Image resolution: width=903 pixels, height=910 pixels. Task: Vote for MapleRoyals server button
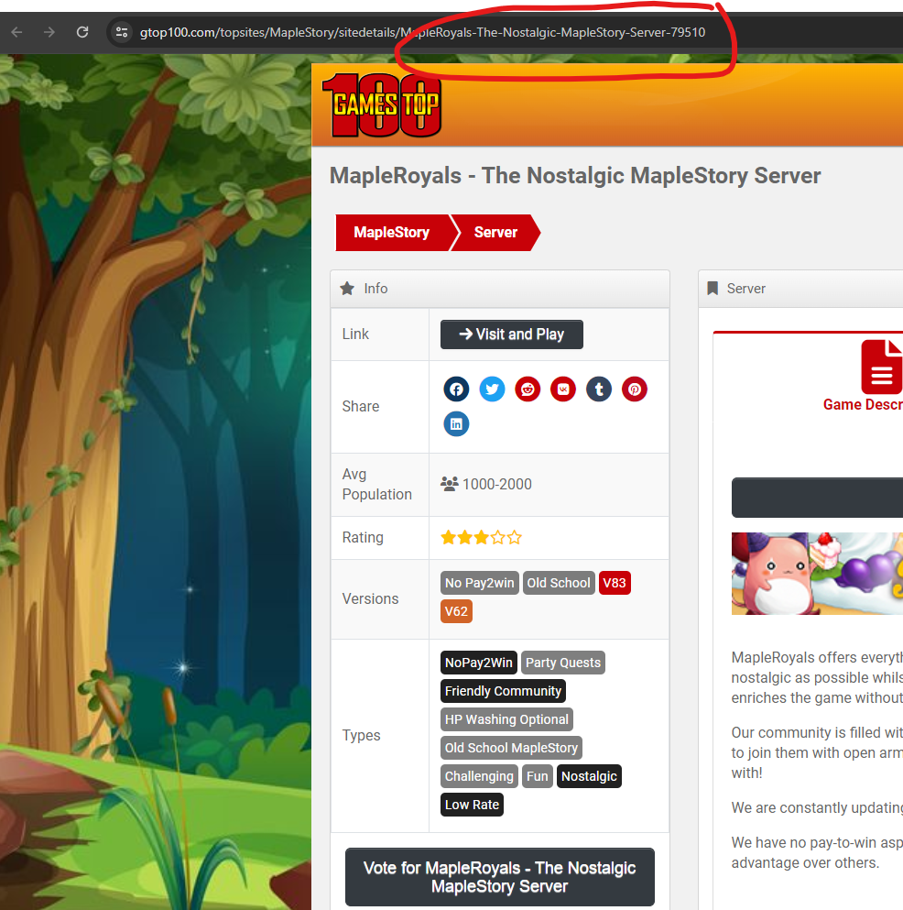tap(499, 877)
